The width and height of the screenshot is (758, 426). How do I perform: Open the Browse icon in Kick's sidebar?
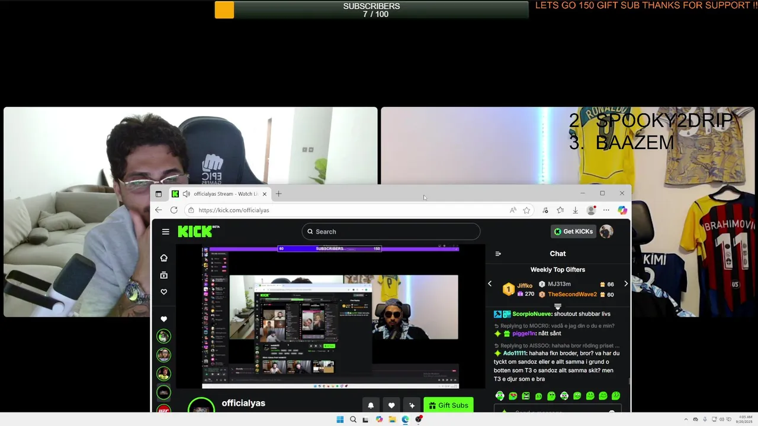(164, 275)
